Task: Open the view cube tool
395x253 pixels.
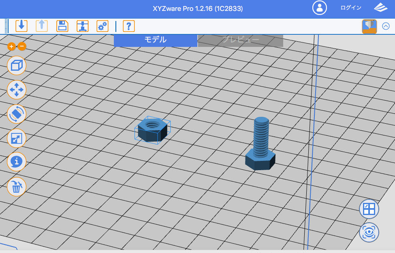Action: 17,65
